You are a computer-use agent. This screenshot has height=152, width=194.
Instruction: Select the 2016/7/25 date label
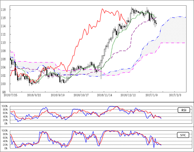point(10,95)
